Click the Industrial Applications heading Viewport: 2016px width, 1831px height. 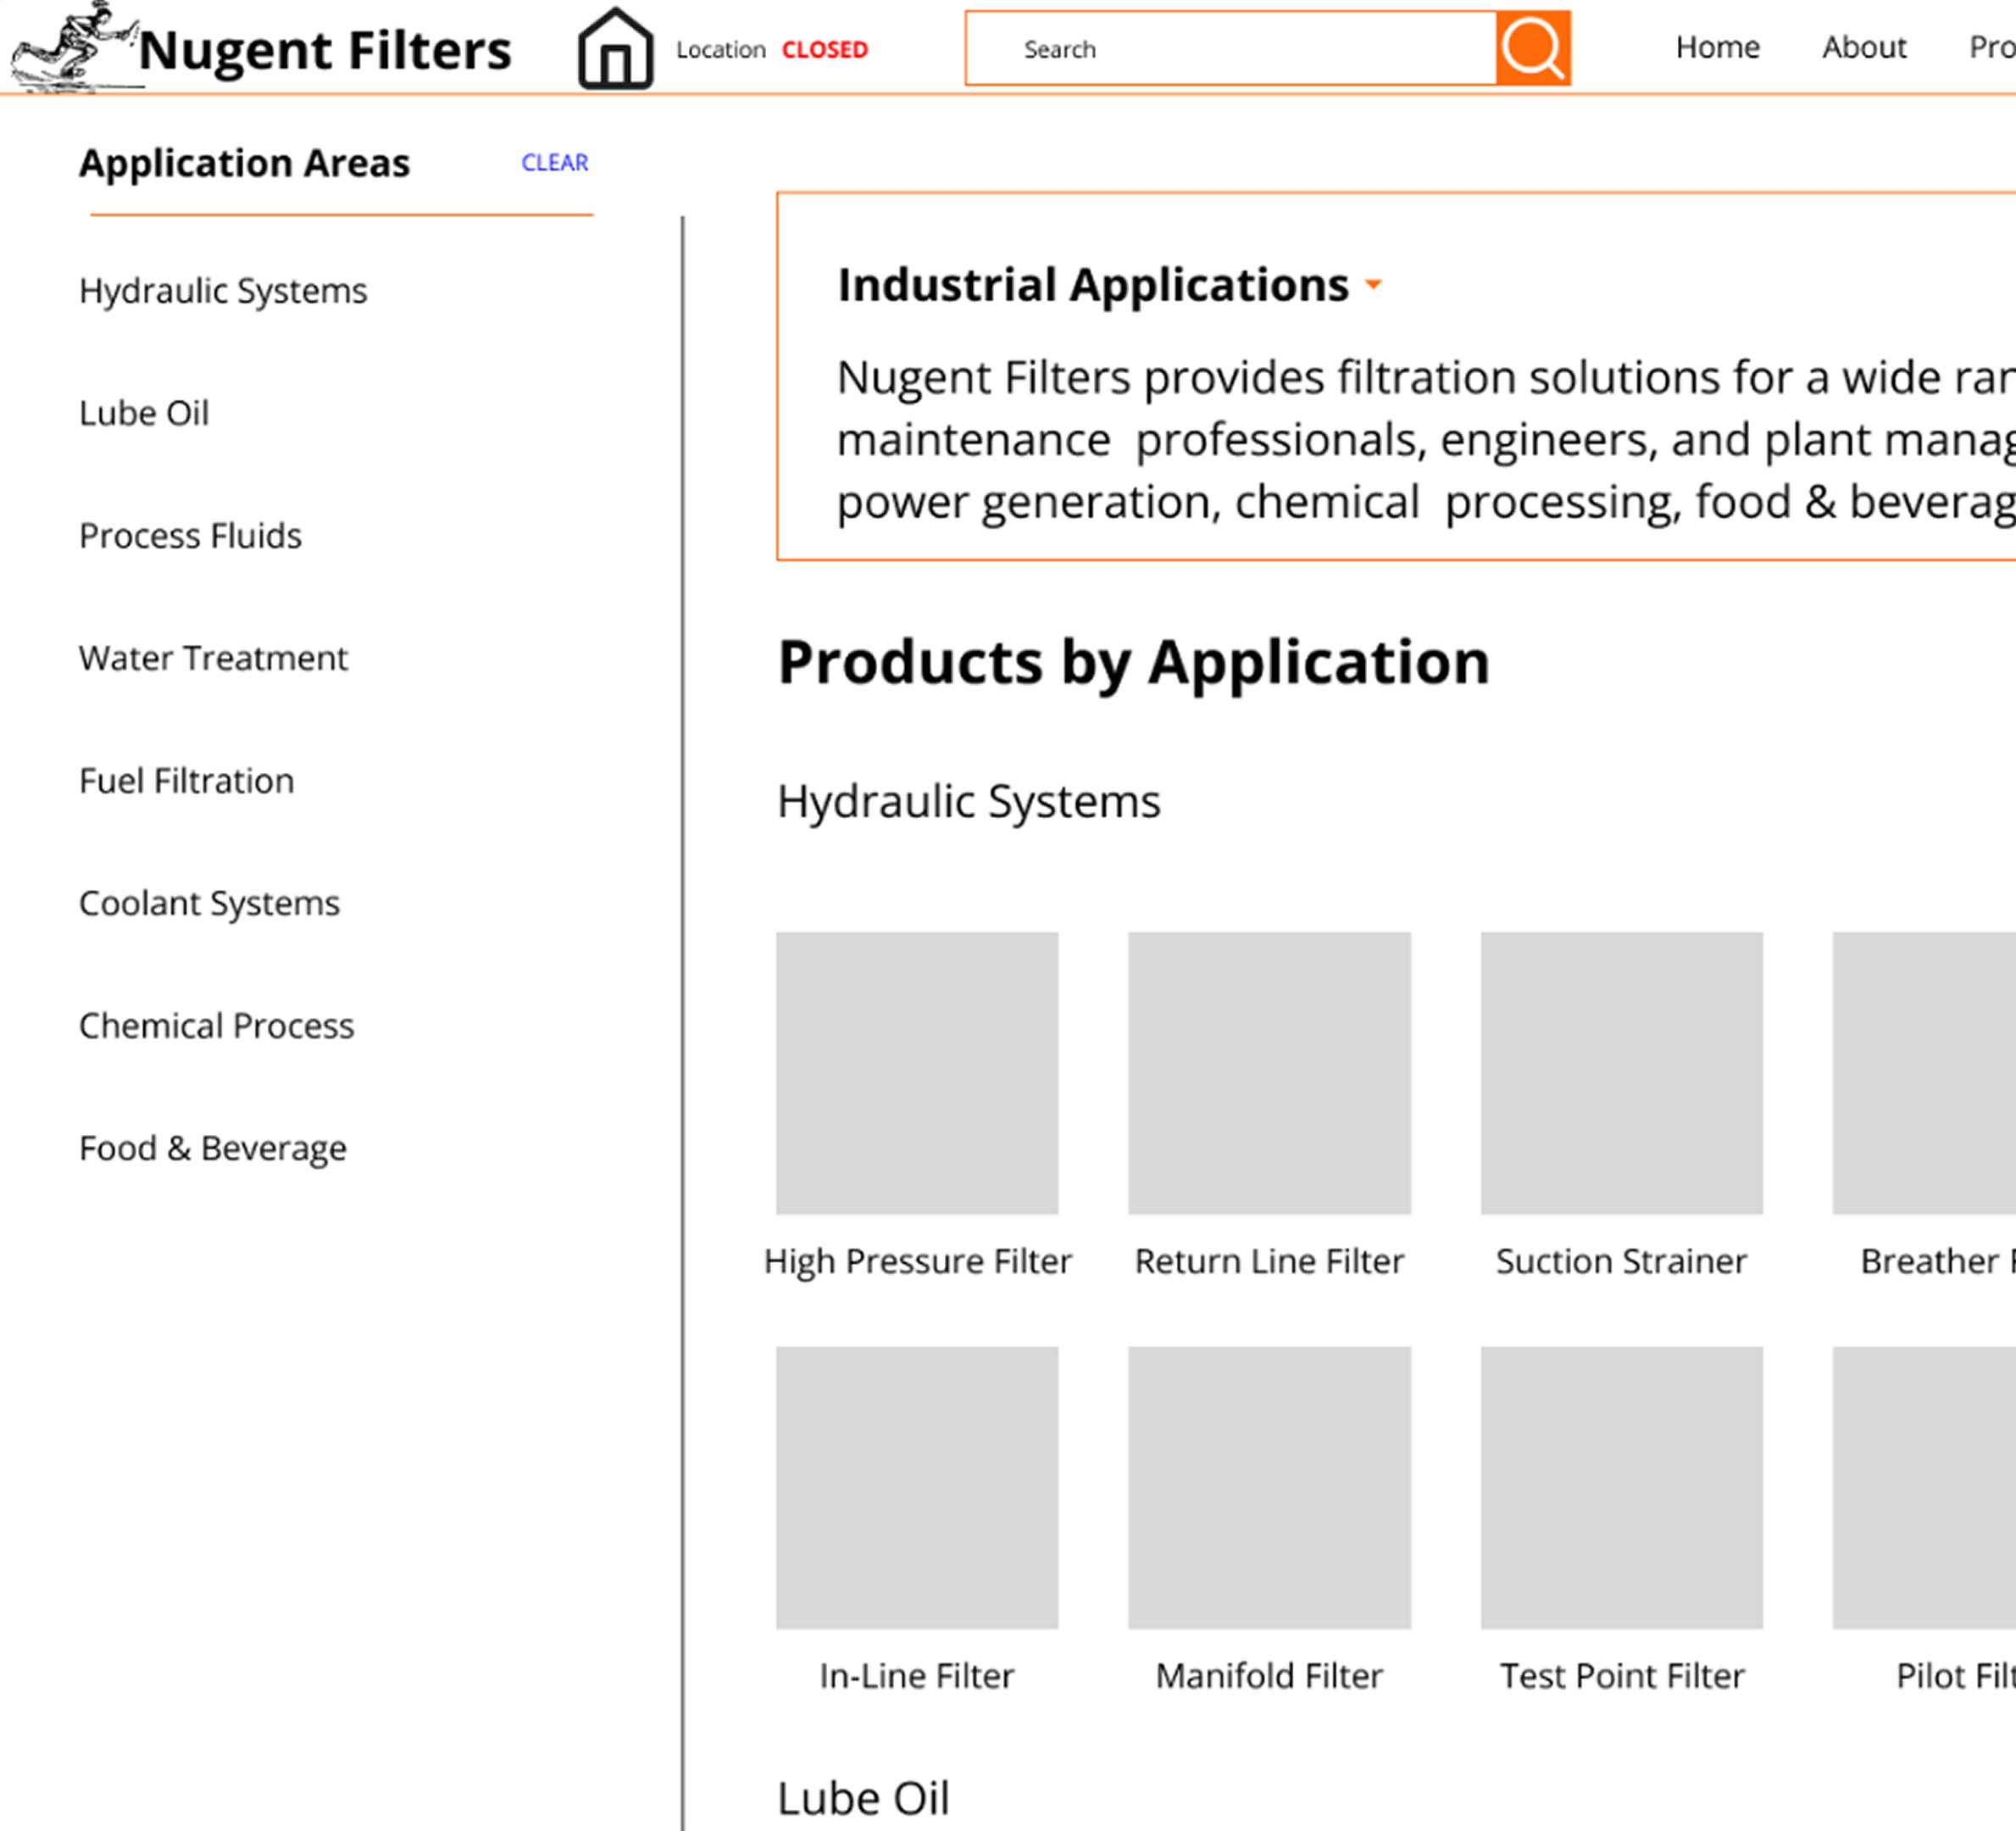(x=1093, y=285)
